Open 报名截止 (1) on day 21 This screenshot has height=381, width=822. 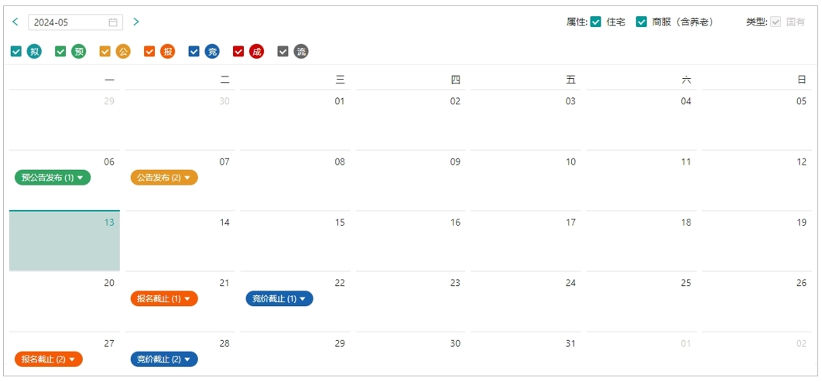pyautogui.click(x=164, y=299)
